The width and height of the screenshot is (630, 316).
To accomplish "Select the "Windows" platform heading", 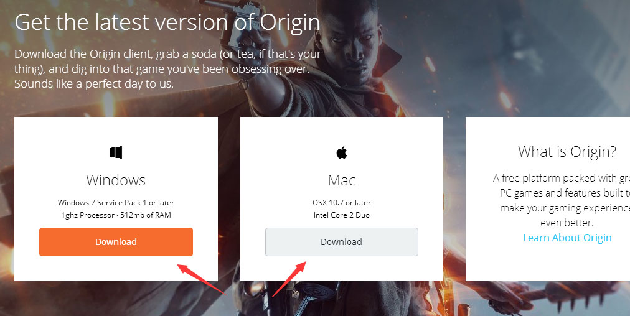I will point(116,180).
